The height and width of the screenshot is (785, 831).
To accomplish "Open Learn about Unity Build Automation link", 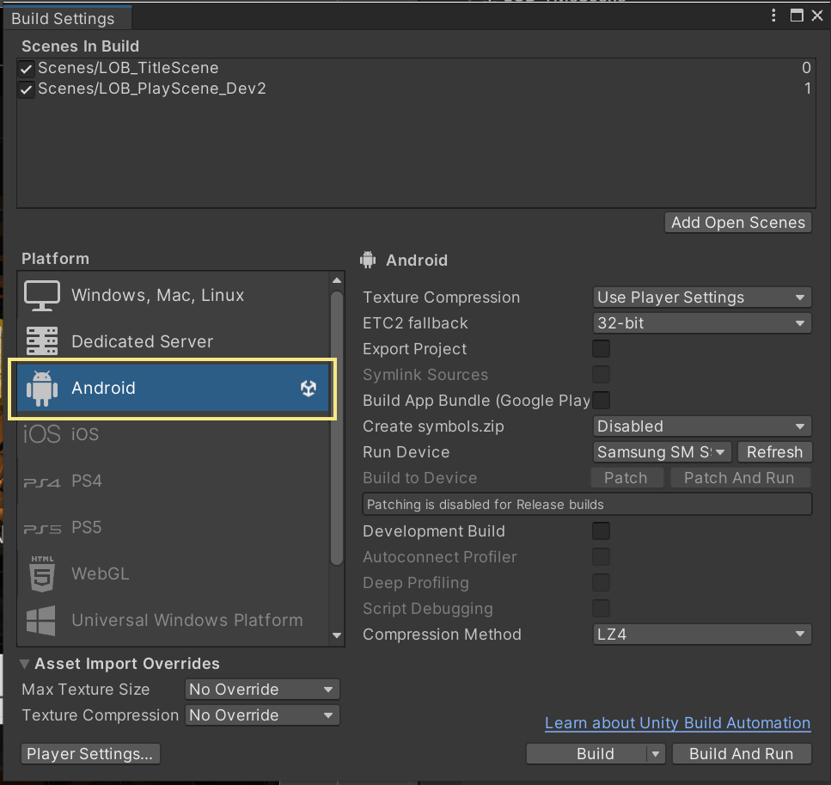I will pos(677,723).
